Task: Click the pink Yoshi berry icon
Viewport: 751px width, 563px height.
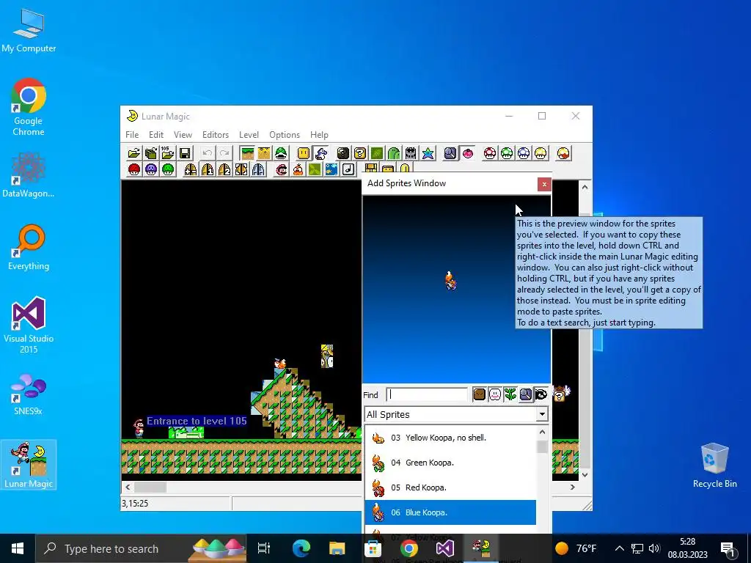Action: tap(467, 153)
